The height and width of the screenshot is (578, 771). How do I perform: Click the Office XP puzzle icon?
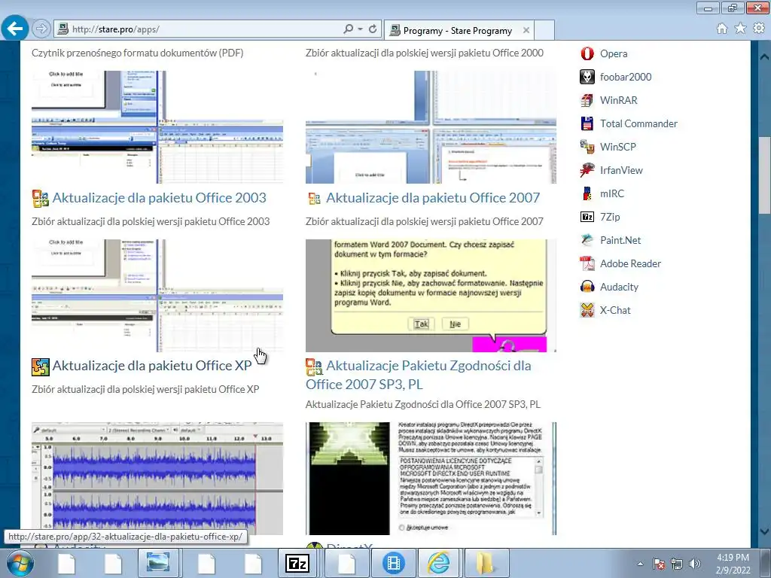click(x=41, y=367)
